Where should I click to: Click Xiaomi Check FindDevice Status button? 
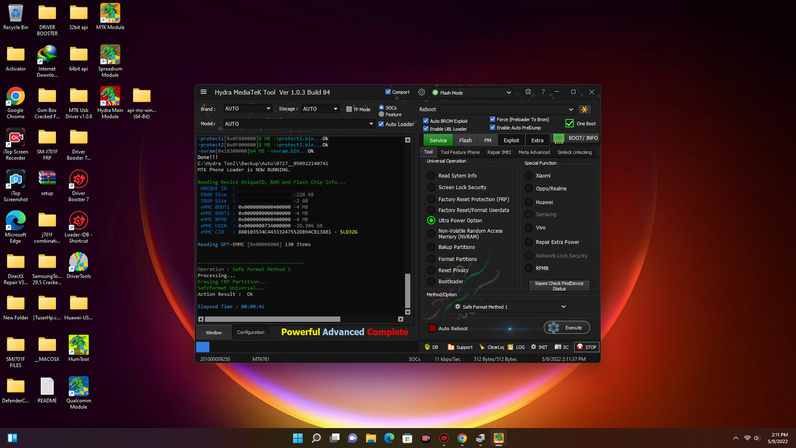[x=559, y=286]
